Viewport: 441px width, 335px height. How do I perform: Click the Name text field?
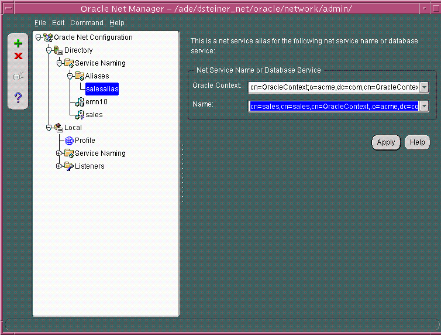tap(333, 106)
